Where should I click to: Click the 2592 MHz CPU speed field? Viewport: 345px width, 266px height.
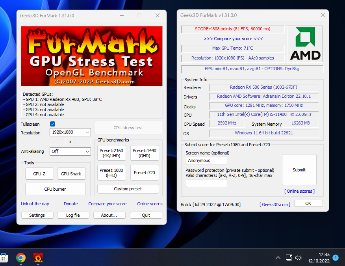click(x=227, y=123)
